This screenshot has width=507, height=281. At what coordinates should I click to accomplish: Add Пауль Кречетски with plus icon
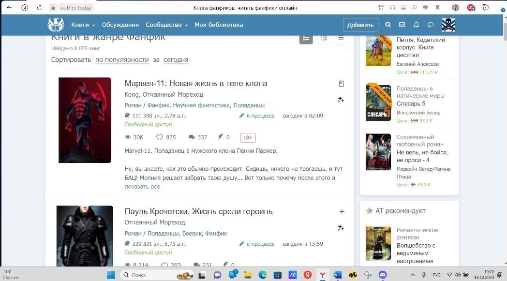tap(342, 212)
